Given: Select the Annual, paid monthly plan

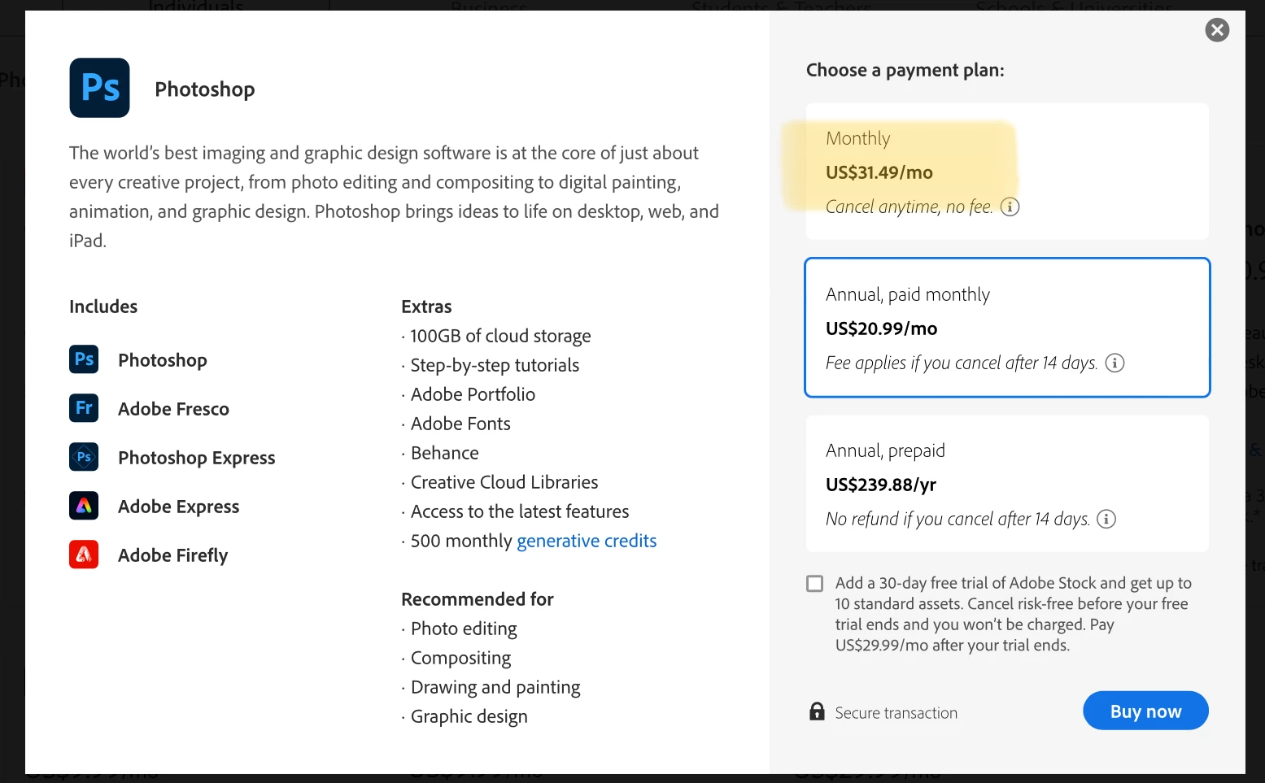Looking at the screenshot, I should point(1006,328).
